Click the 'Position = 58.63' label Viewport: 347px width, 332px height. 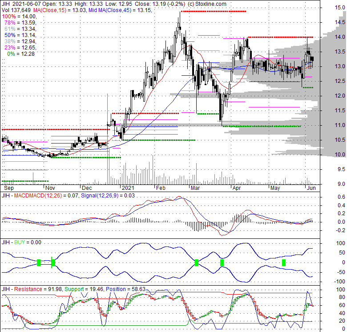125,289
